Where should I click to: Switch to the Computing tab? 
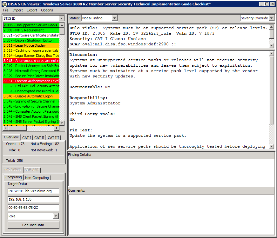click(x=13, y=177)
